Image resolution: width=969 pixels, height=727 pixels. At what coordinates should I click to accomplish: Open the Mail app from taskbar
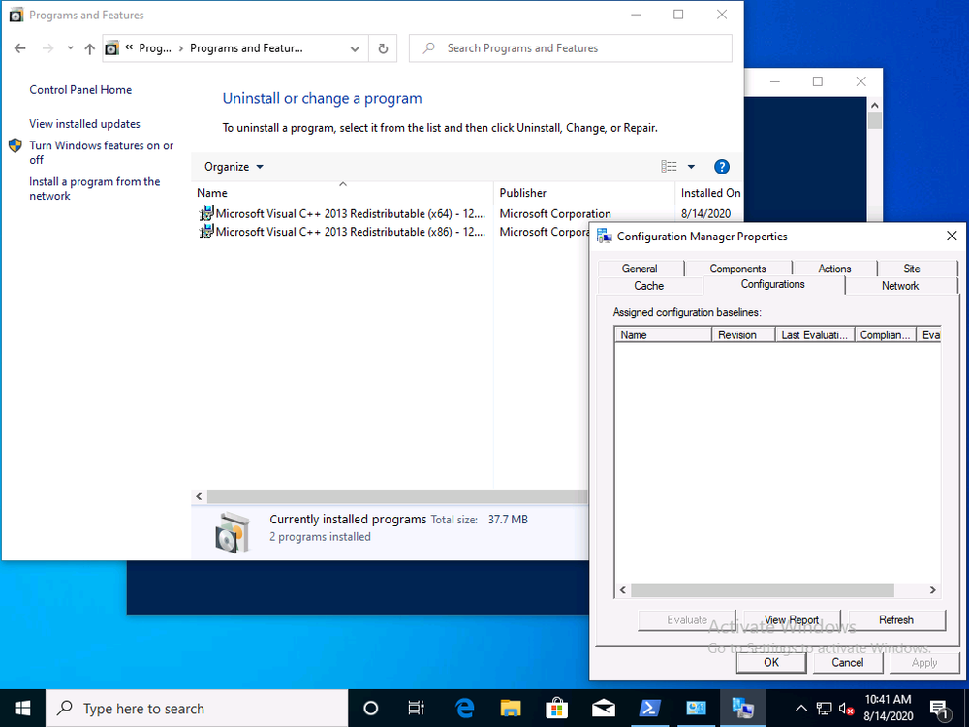pos(603,709)
